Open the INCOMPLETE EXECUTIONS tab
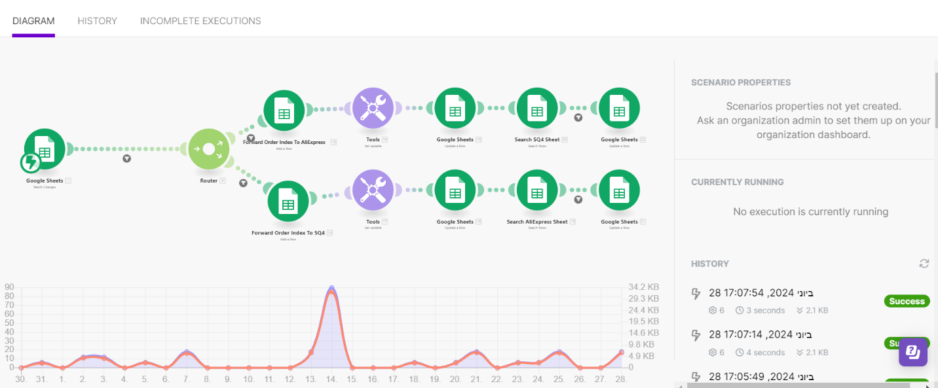This screenshot has height=388, width=938. pyautogui.click(x=200, y=21)
